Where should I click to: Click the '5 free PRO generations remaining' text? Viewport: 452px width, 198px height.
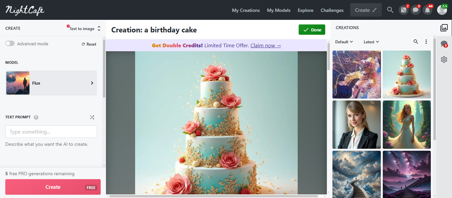40,174
